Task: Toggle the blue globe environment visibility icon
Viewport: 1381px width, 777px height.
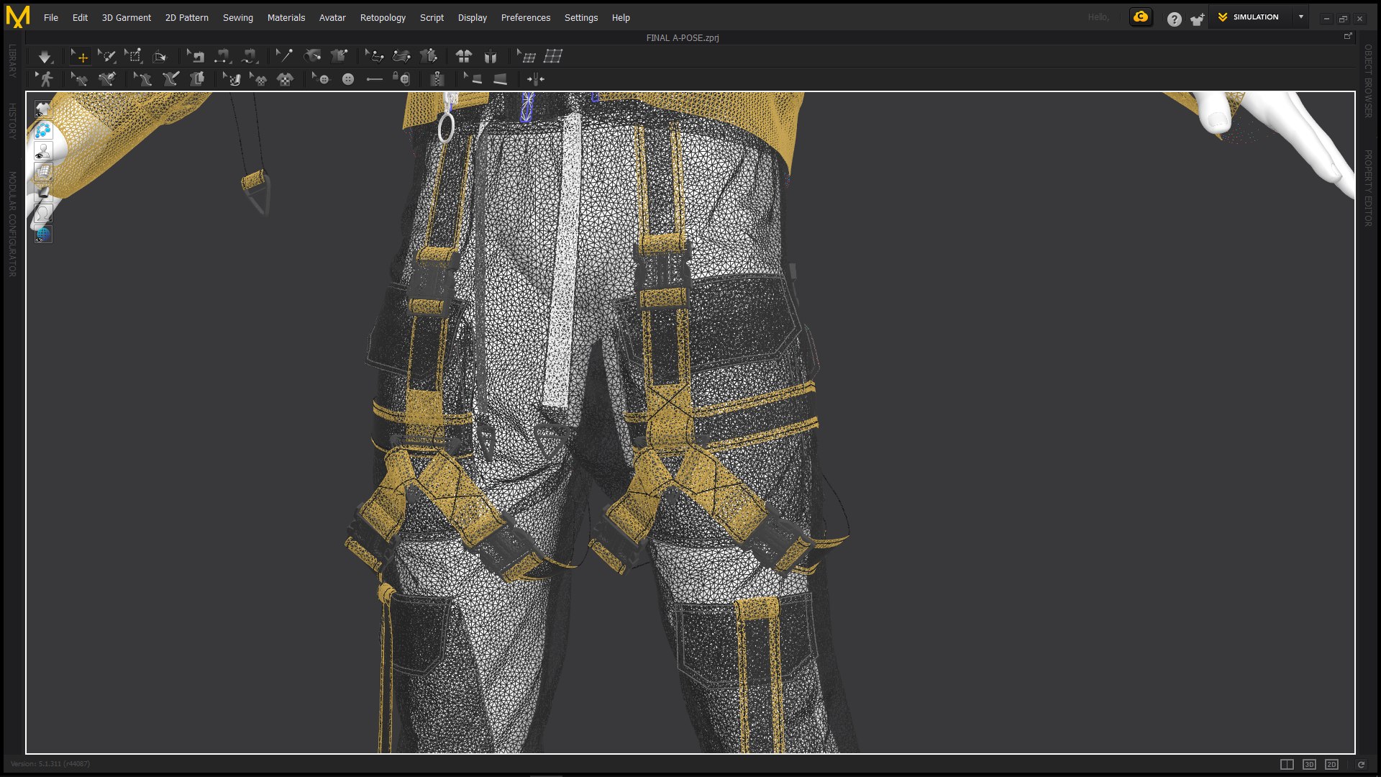Action: click(x=43, y=235)
